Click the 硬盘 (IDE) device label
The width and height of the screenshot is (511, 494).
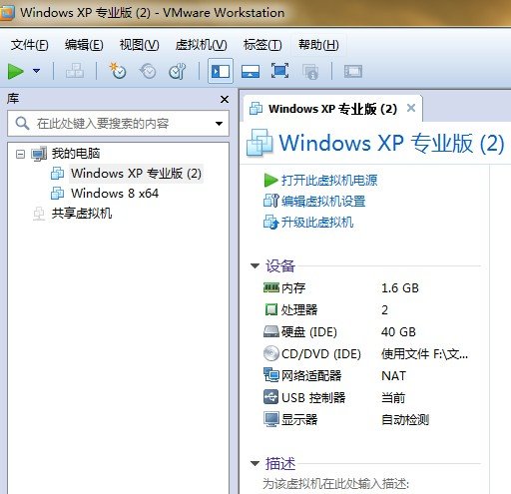(x=309, y=332)
